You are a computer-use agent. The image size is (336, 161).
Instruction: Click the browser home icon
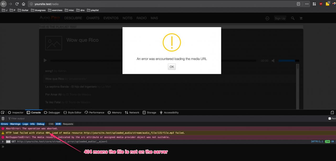pos(24,4)
